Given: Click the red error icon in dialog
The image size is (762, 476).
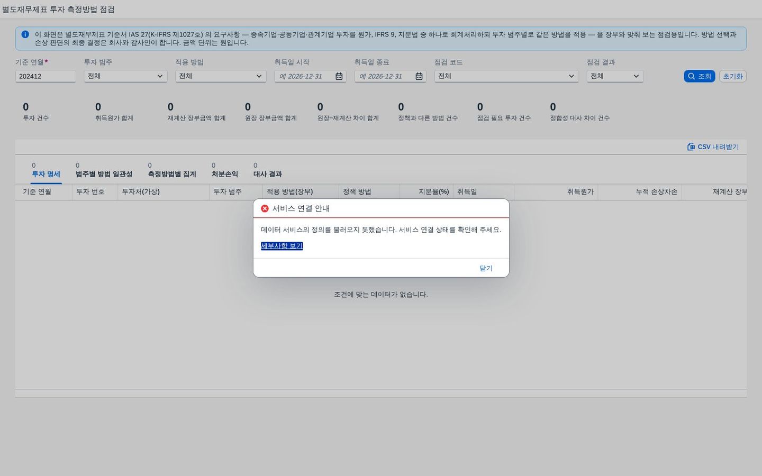Looking at the screenshot, I should (x=265, y=208).
